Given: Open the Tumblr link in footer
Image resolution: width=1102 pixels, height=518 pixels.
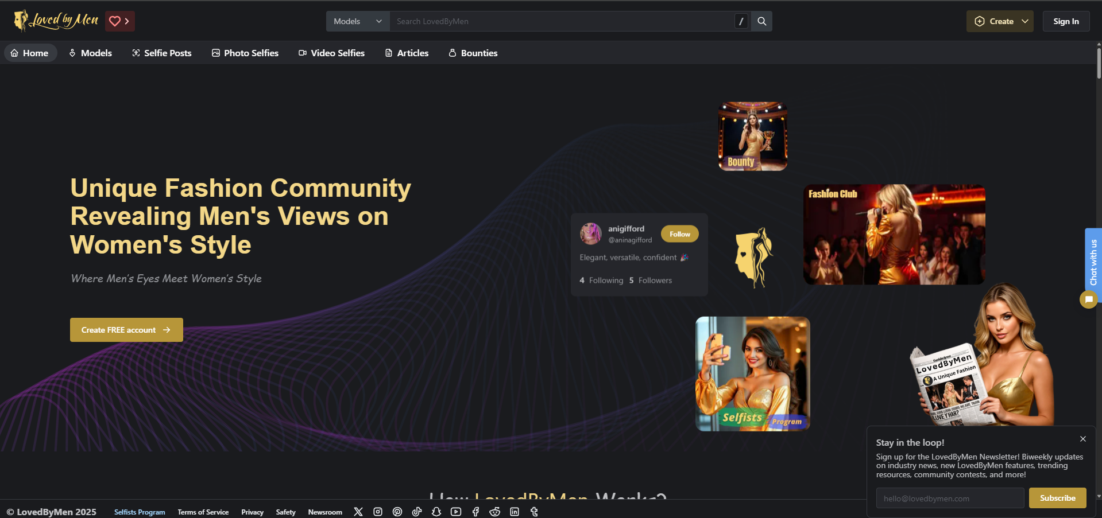Looking at the screenshot, I should (x=534, y=512).
